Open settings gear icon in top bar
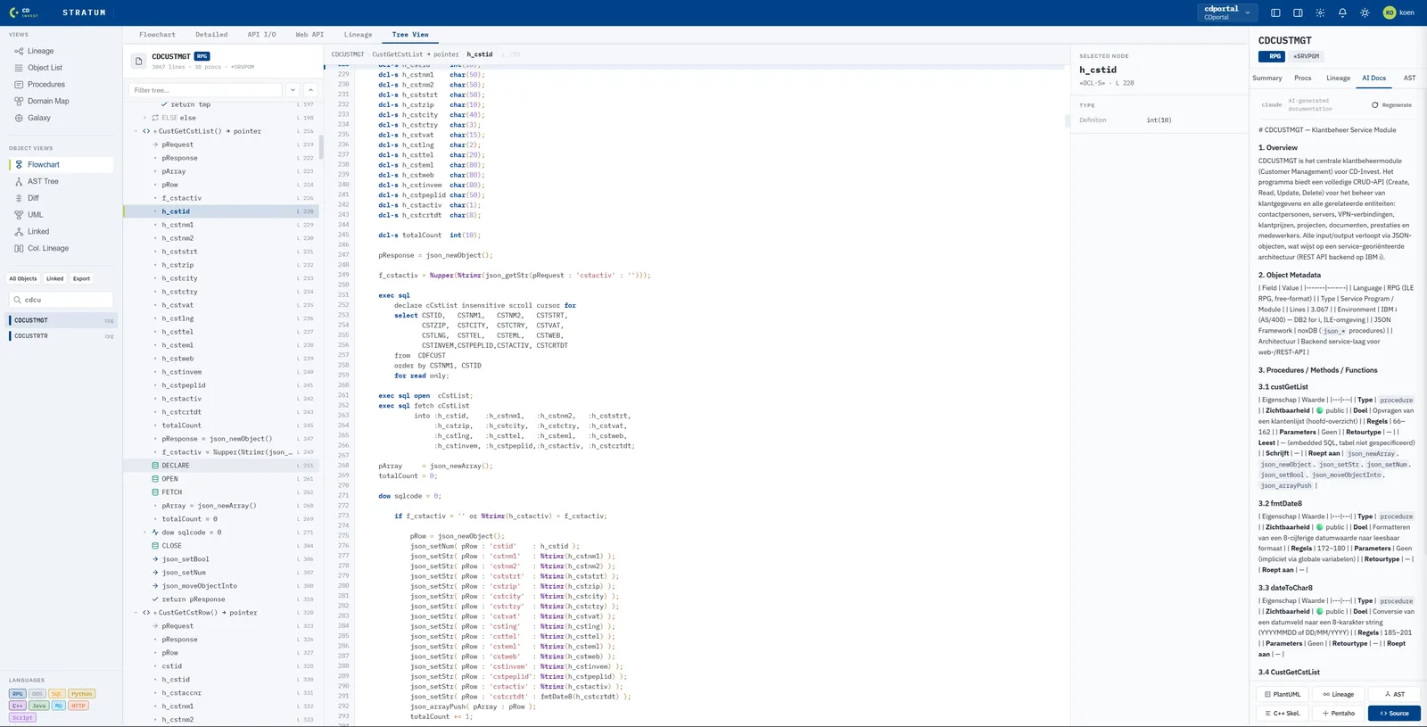1427x727 pixels. [1320, 12]
